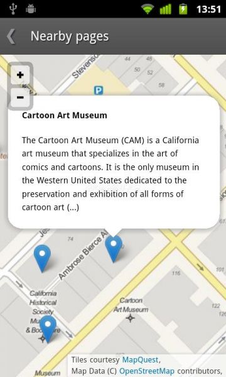Tap the battery charging icon
Screen dimensions: 226x377
point(183,9)
